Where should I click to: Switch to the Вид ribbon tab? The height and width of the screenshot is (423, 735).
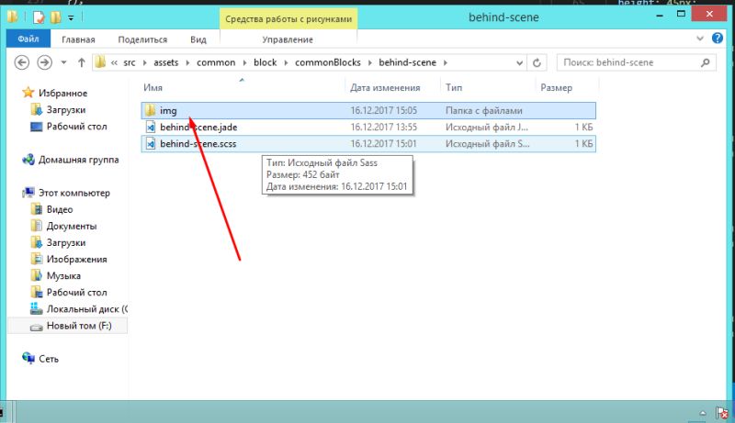pos(198,39)
